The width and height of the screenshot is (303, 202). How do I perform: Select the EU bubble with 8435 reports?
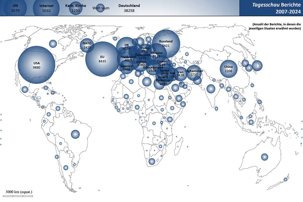[102, 59]
